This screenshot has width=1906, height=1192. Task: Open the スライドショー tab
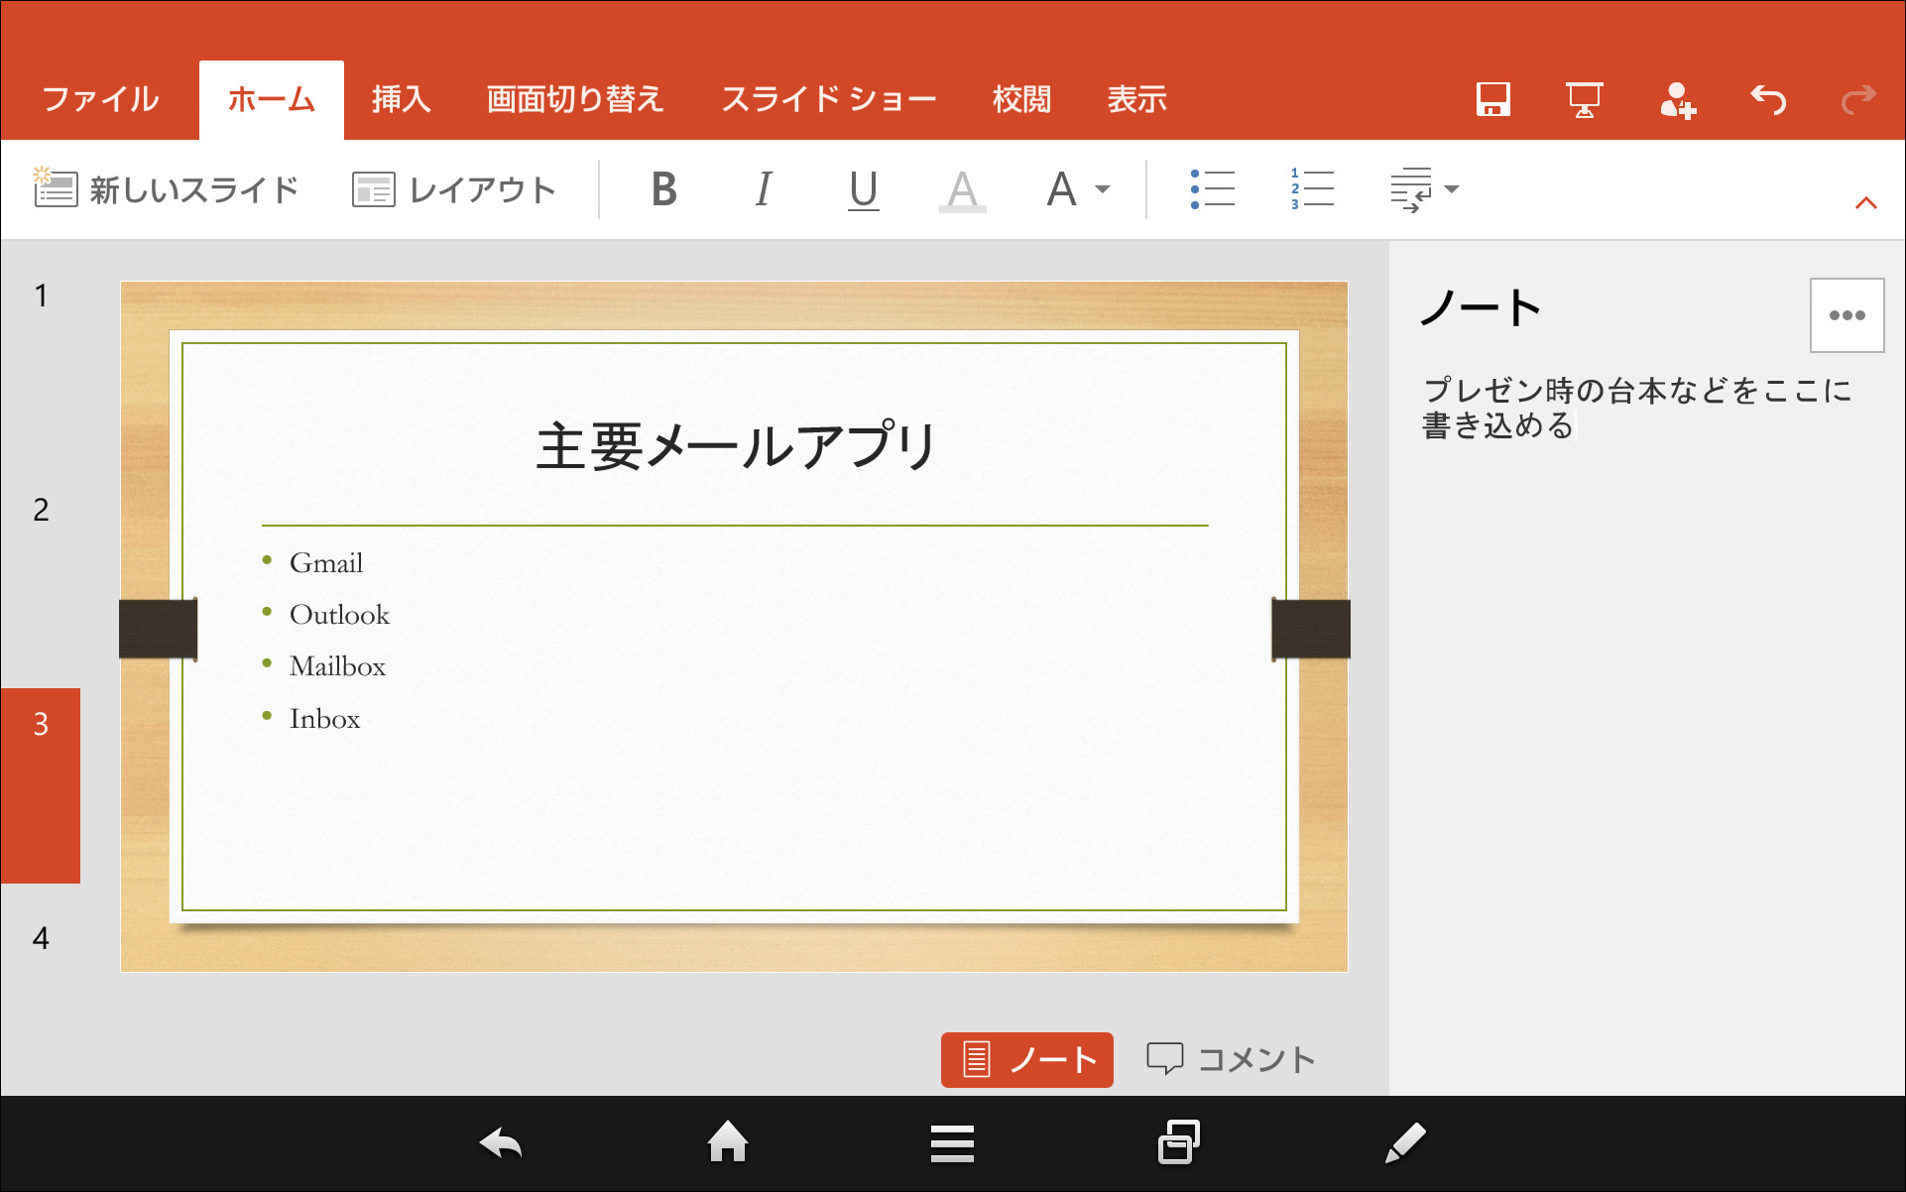pos(830,98)
